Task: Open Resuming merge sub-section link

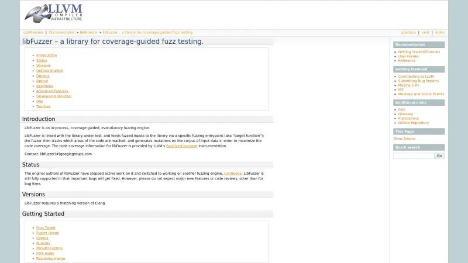Action: click(51, 258)
